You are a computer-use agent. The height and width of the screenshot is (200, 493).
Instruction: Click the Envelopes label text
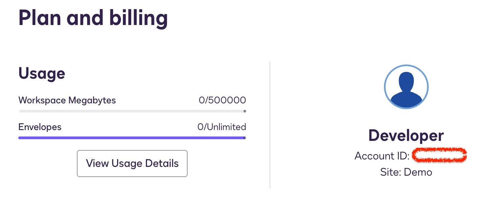click(40, 127)
